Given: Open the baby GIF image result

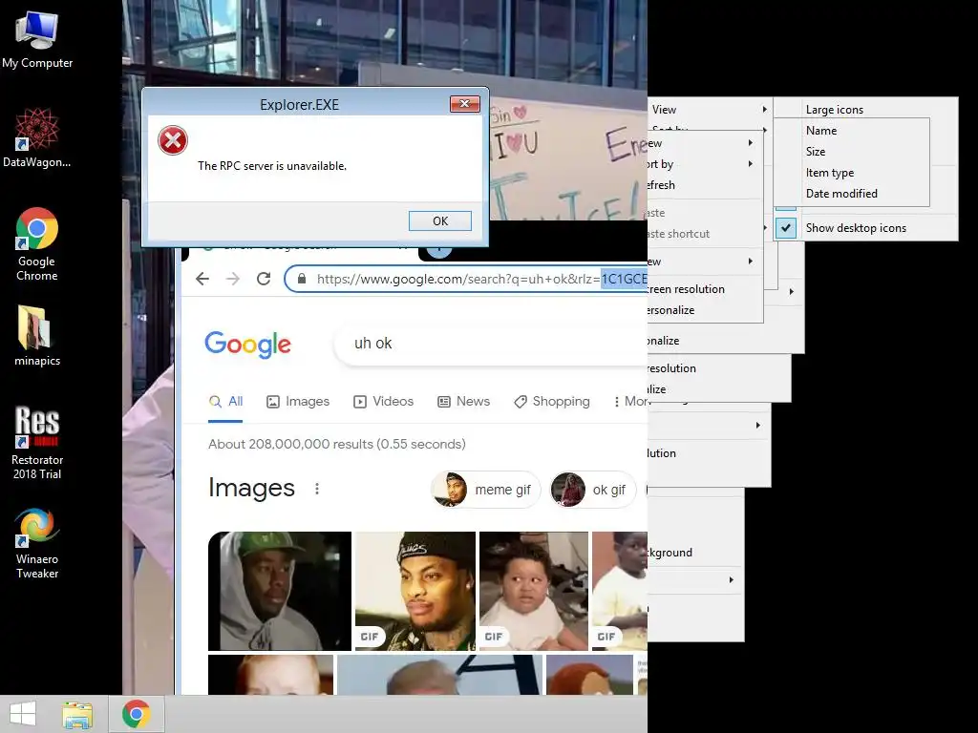Looking at the screenshot, I should click(x=534, y=591).
